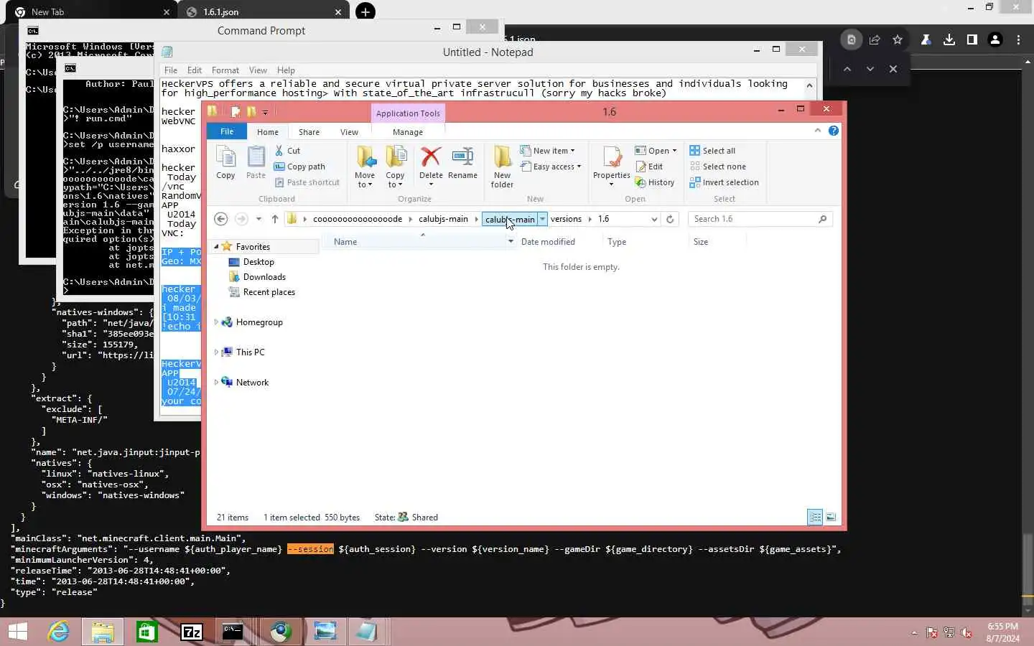Open Notepad Help menu
The image size is (1034, 646).
(286, 70)
